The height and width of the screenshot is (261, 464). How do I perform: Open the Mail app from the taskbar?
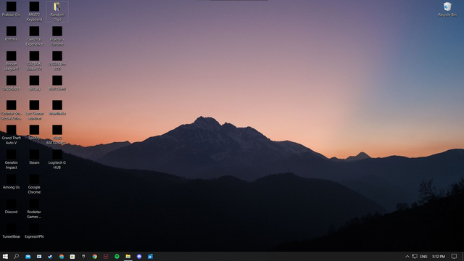click(28, 257)
